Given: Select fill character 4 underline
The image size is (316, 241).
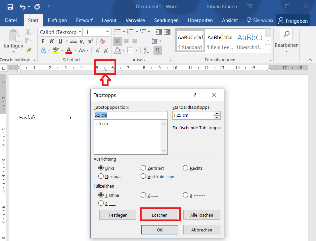Looking at the screenshot, I should [101, 203].
